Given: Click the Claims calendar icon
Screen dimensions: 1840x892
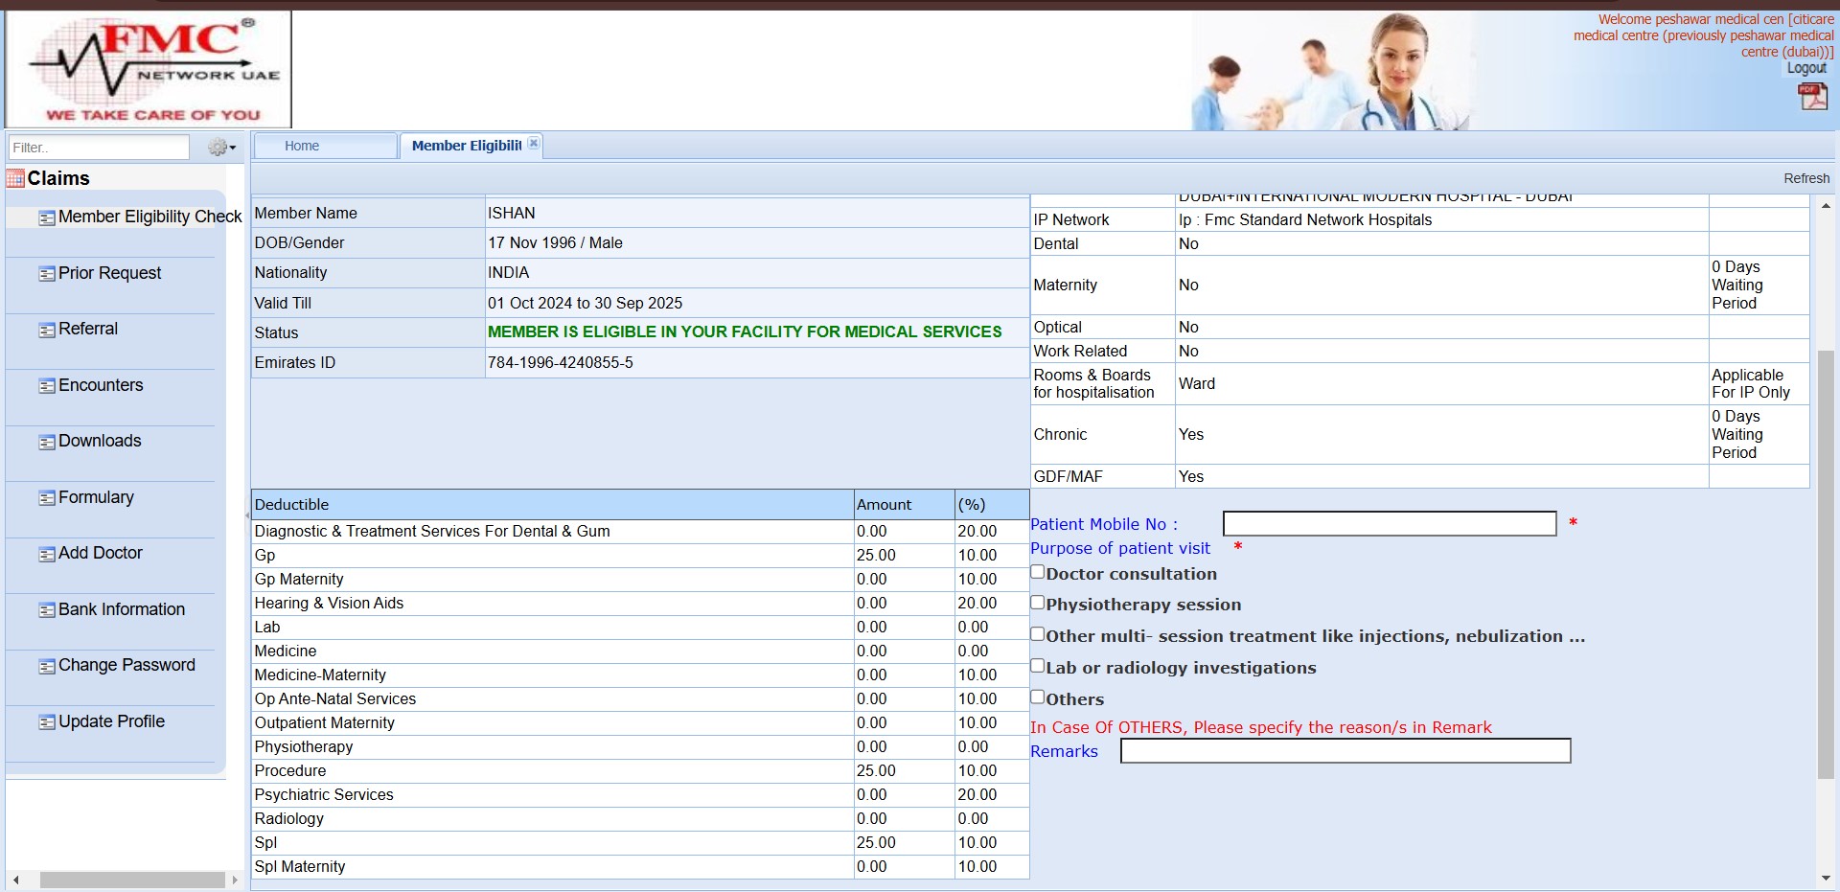Looking at the screenshot, I should tap(15, 178).
